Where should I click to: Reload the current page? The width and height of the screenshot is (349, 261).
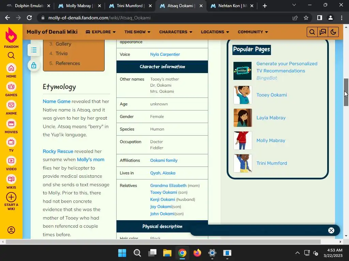coord(29,18)
